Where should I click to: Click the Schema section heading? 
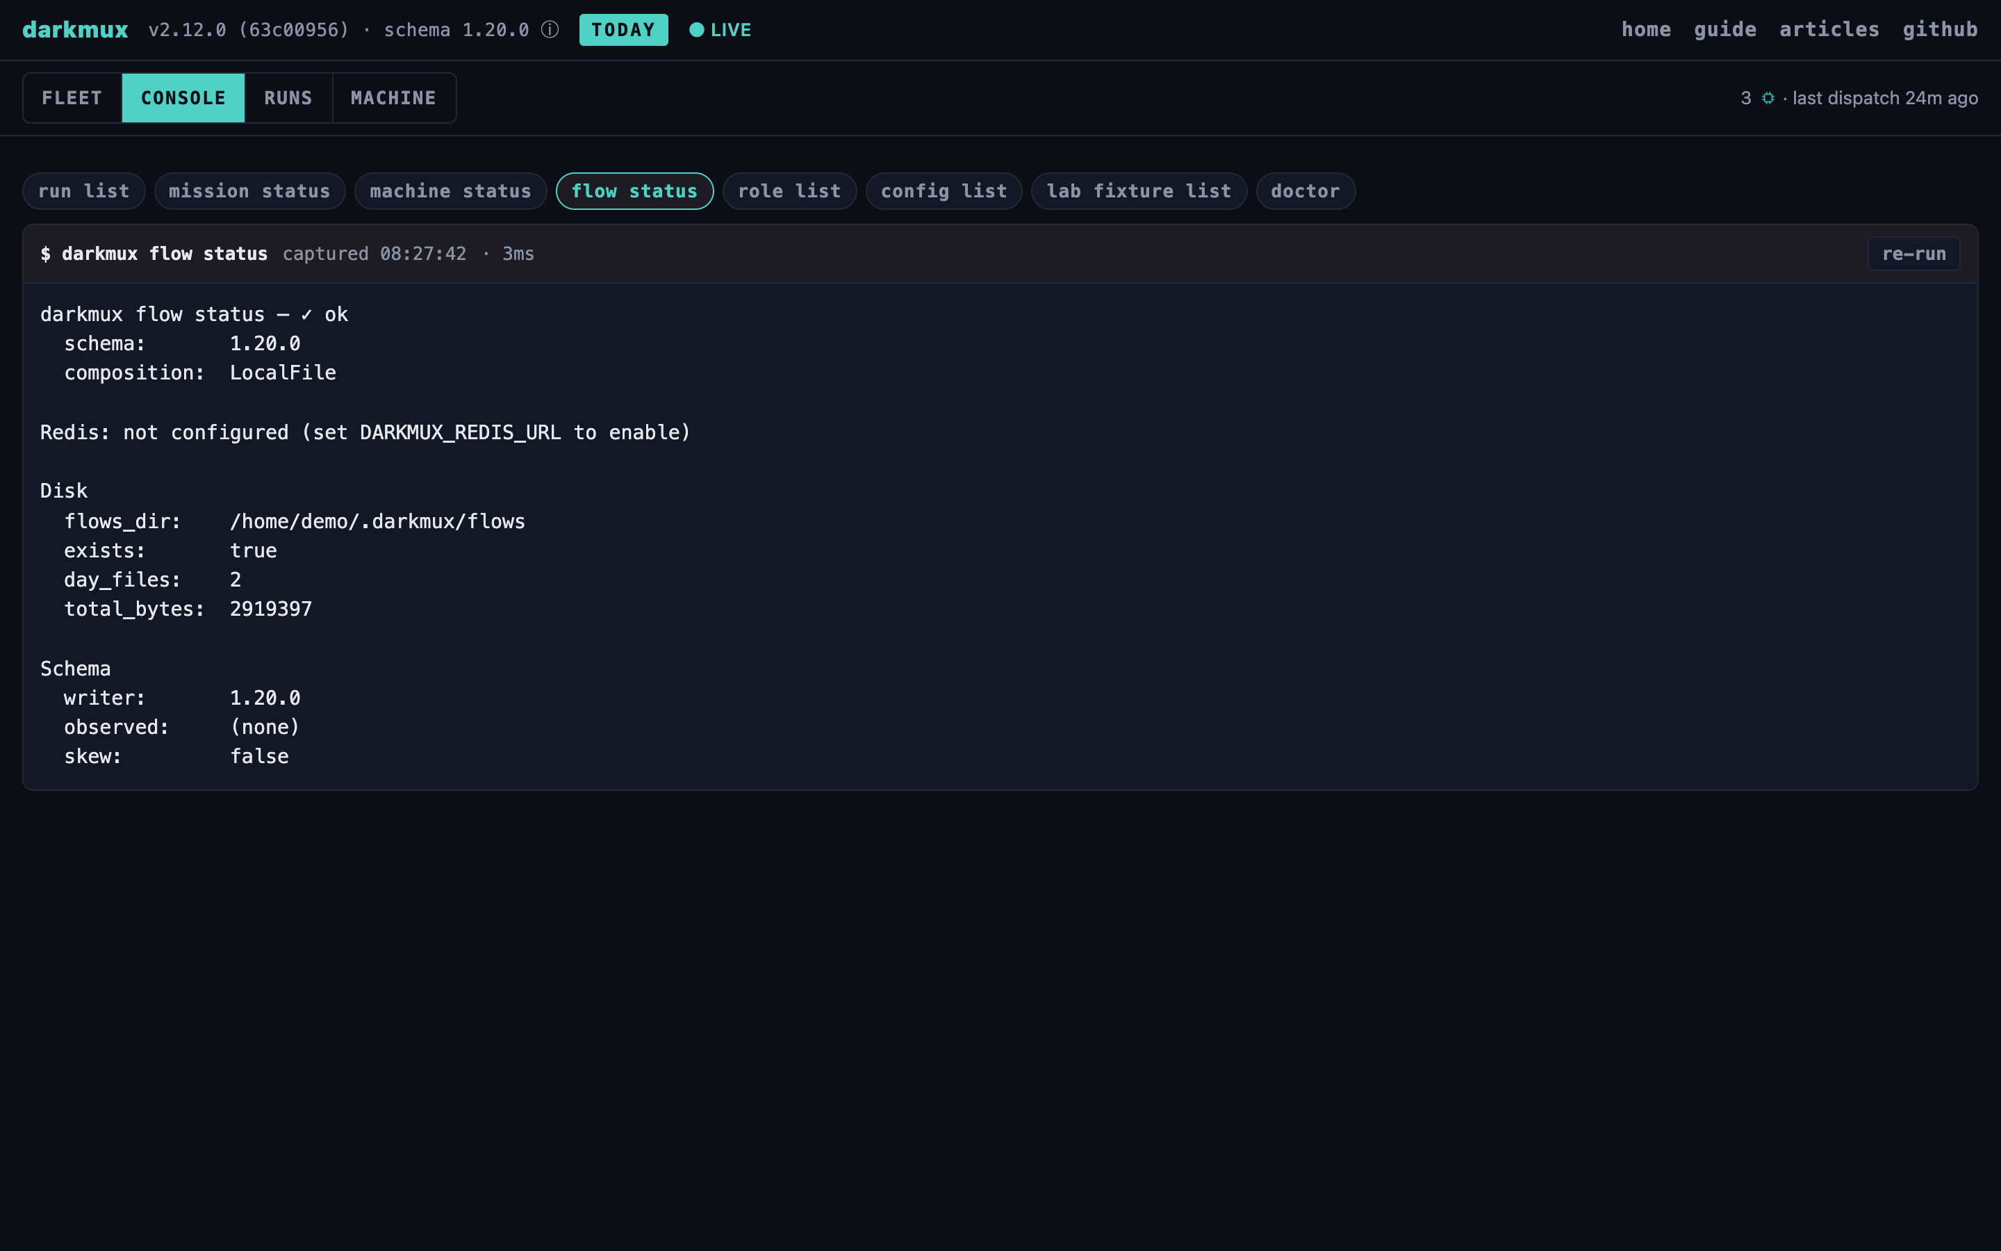75,669
